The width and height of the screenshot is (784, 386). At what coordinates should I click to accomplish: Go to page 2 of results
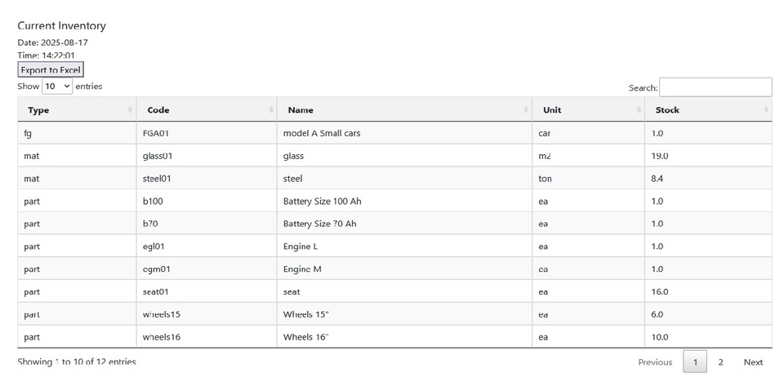(x=720, y=362)
